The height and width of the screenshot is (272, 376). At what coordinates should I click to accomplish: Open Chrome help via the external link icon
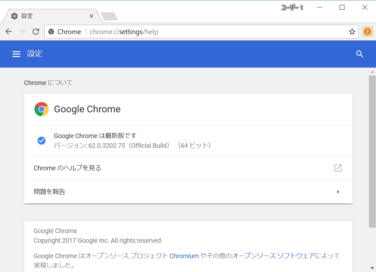coord(338,168)
